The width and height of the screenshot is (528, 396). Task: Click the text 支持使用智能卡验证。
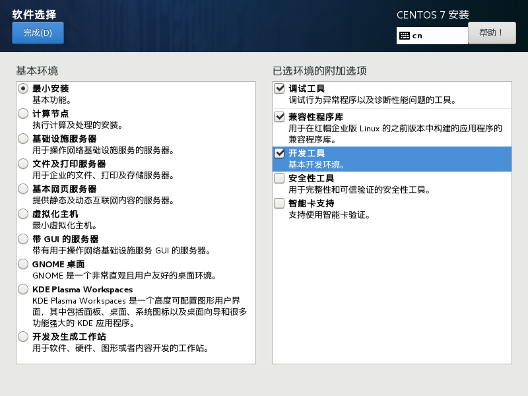coord(329,215)
